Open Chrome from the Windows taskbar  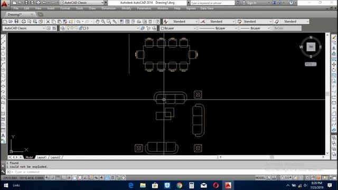pyautogui.click(x=180, y=185)
